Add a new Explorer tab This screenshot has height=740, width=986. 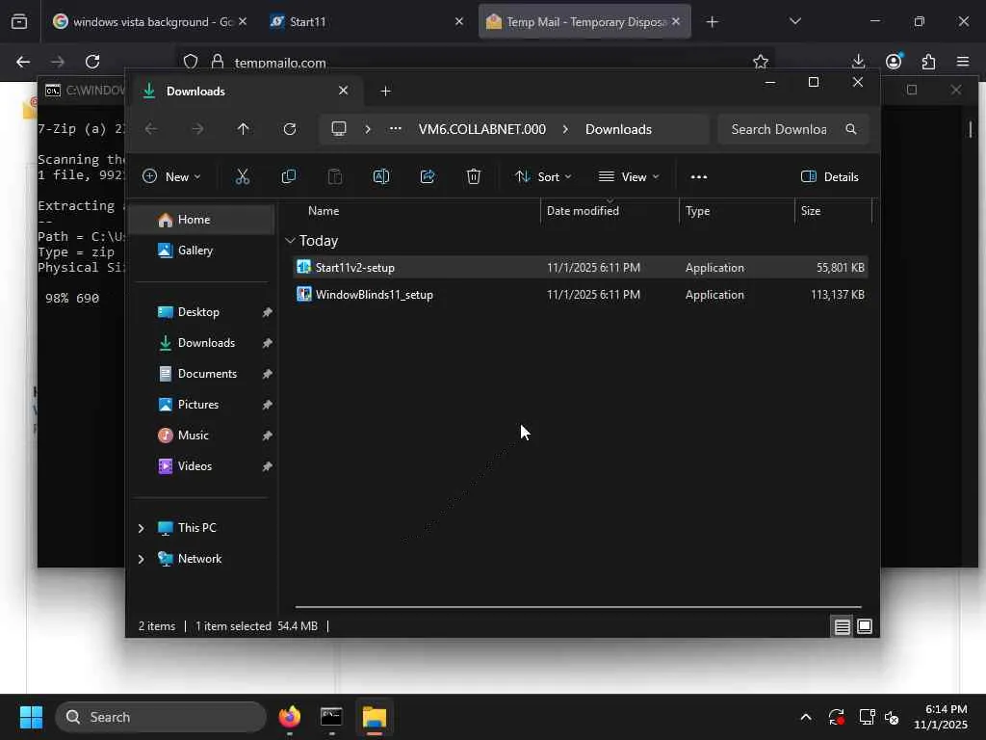tap(385, 92)
